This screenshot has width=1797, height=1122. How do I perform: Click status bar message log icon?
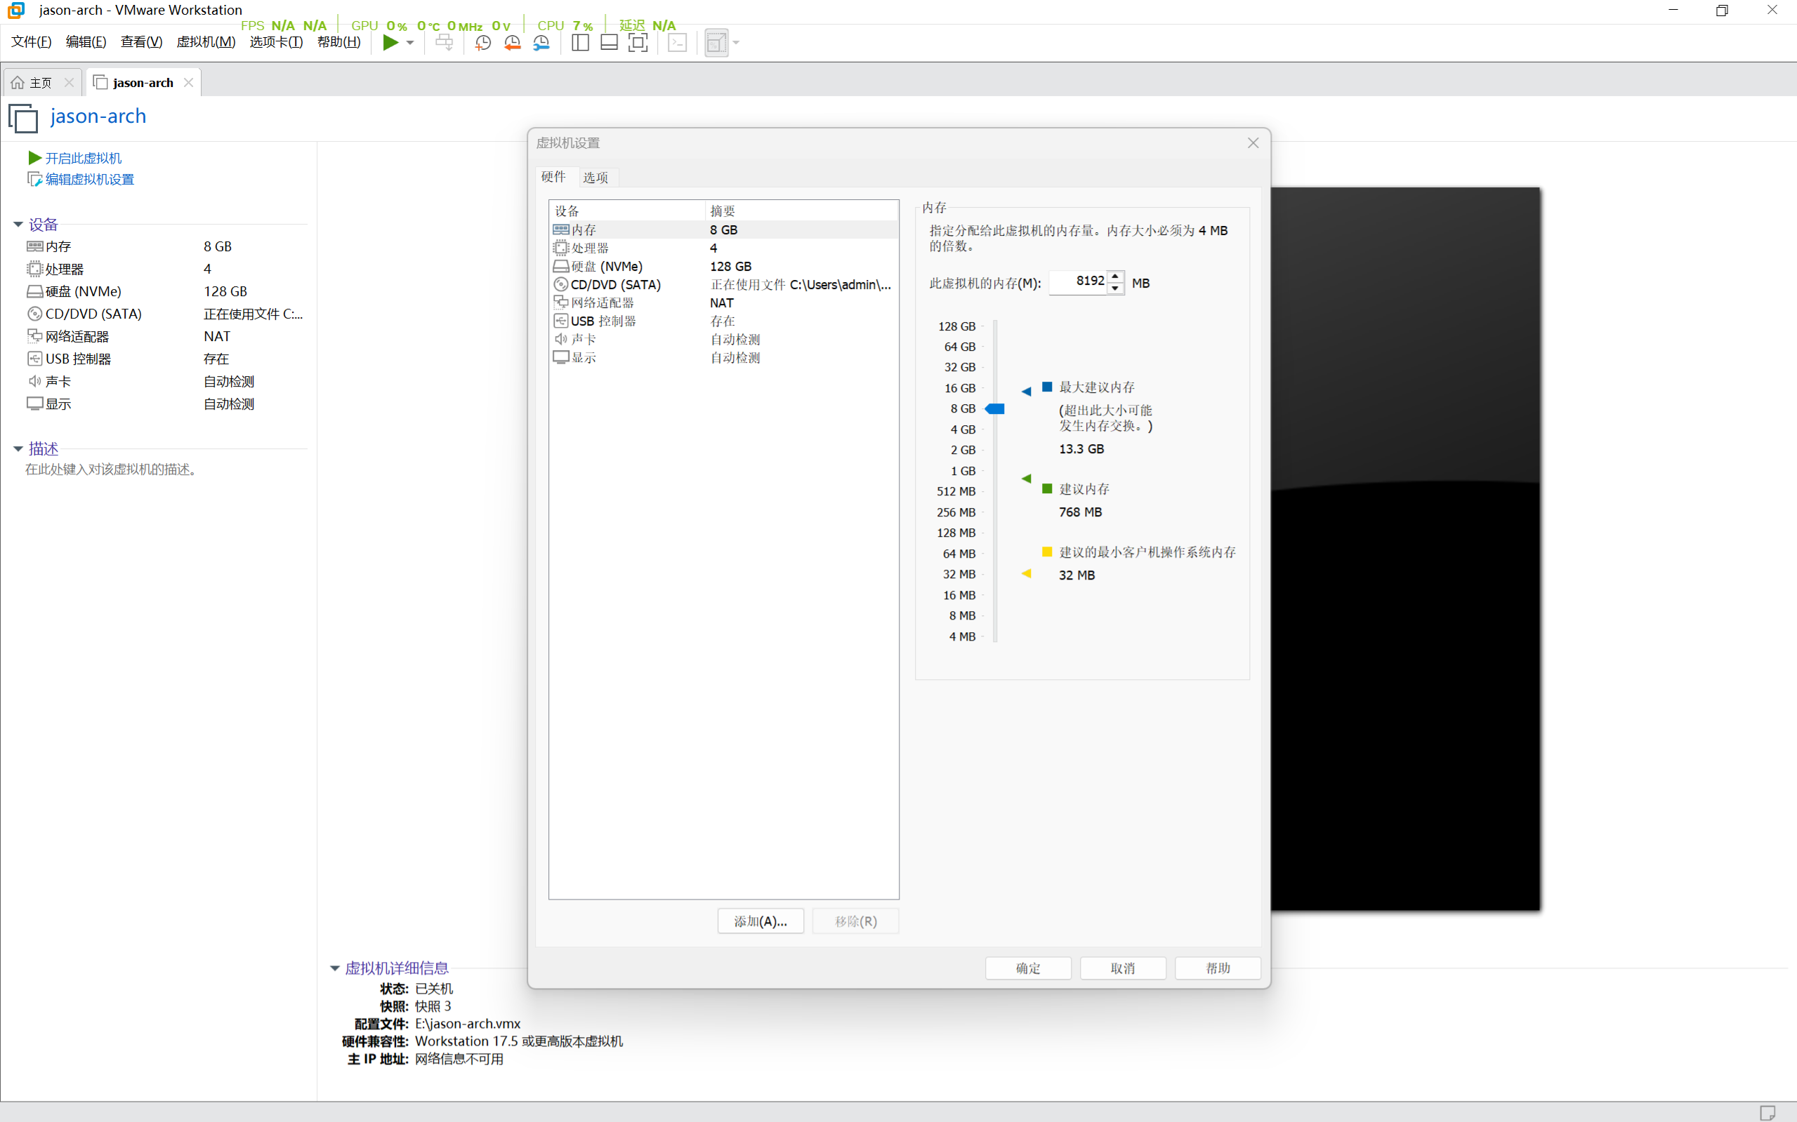(x=1768, y=1112)
